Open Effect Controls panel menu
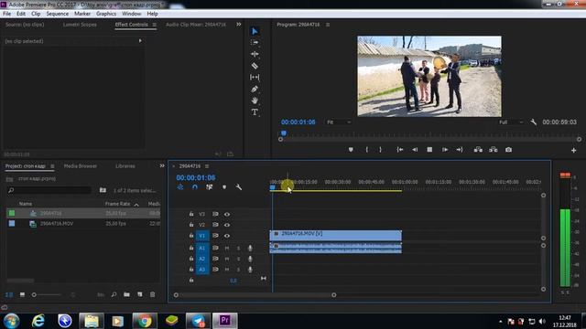The height and width of the screenshot is (329, 586). [154, 25]
